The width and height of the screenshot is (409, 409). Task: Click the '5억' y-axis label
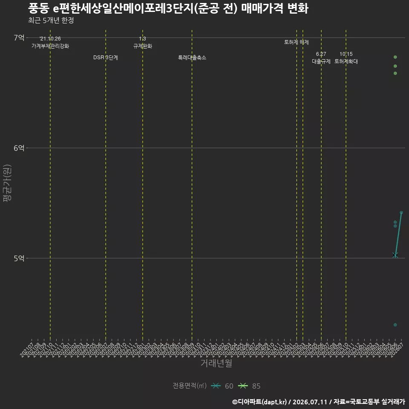click(x=19, y=258)
